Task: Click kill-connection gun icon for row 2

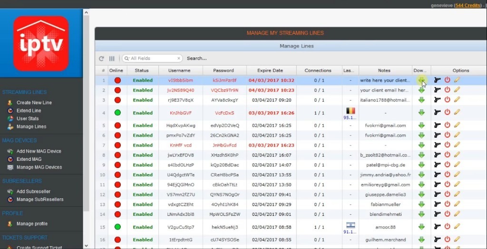Action: pyautogui.click(x=438, y=90)
